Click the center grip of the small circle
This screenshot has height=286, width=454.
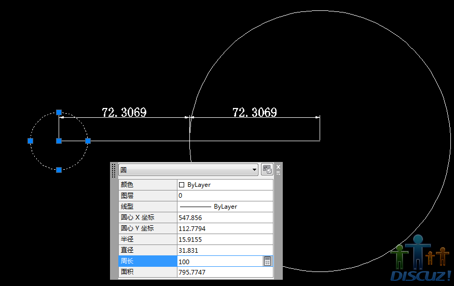(x=59, y=141)
